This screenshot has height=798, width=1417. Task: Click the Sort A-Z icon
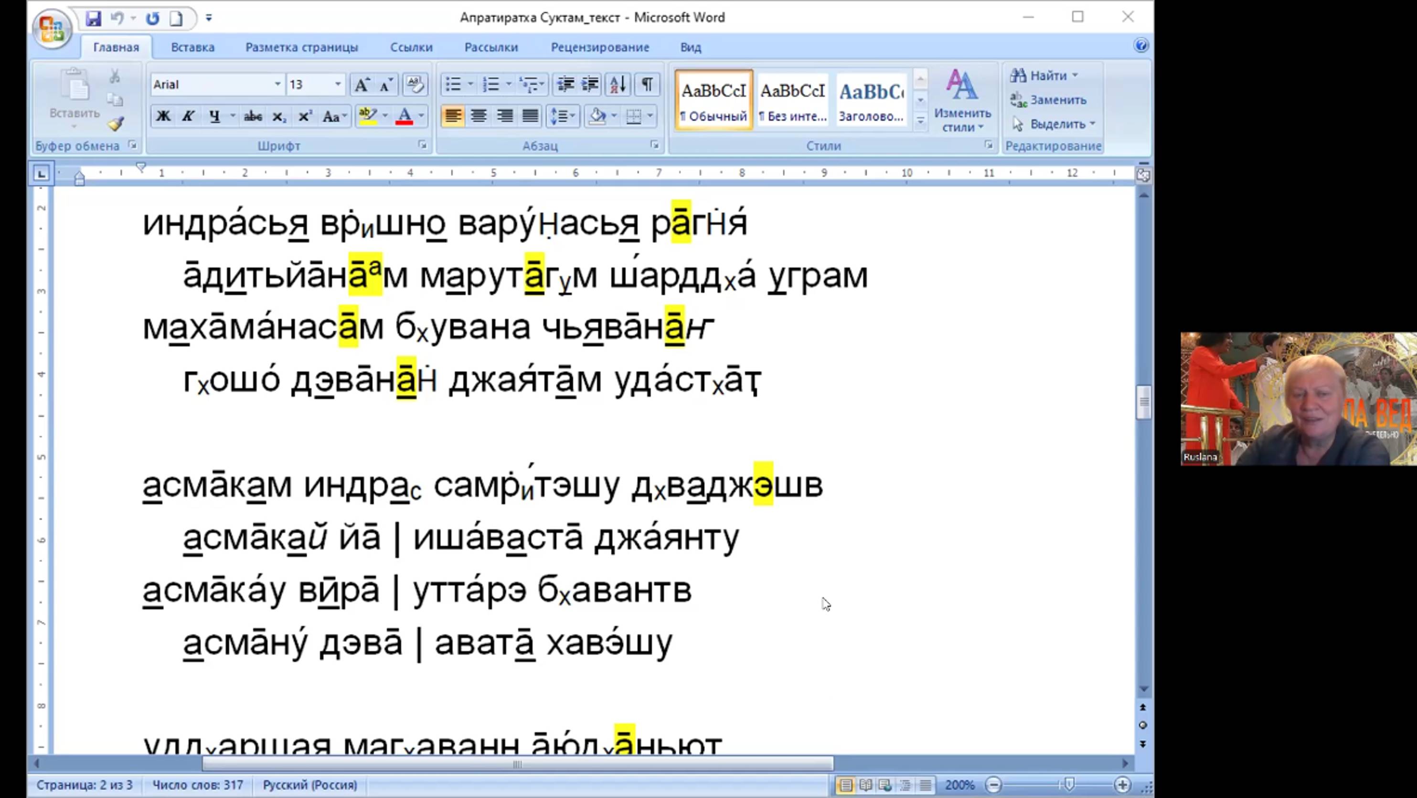[x=618, y=84]
